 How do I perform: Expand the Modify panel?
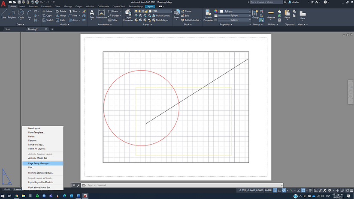tap(64, 24)
